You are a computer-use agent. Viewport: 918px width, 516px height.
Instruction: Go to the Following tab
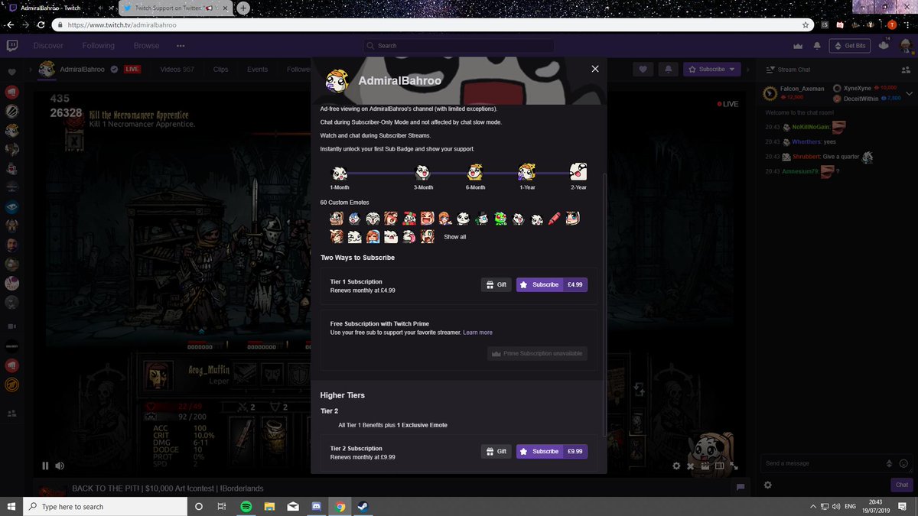99,46
